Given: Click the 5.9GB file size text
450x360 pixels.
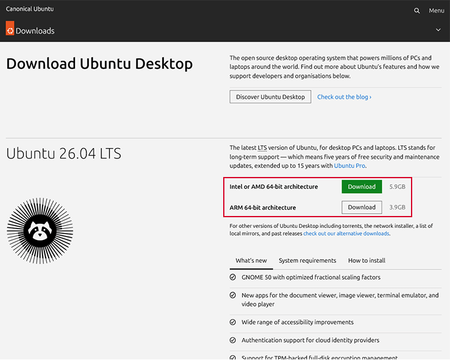Looking at the screenshot, I should 397,187.
